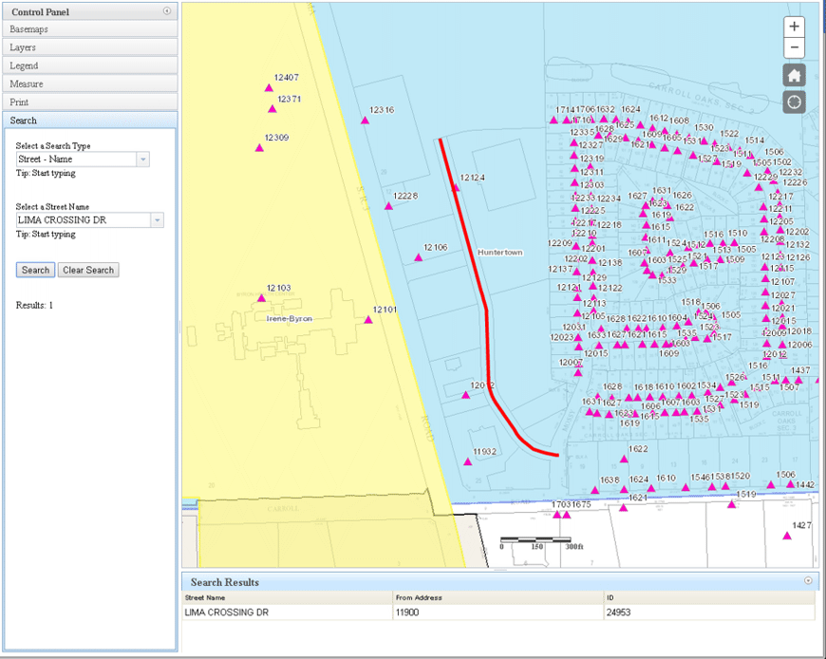826x659 pixels.
Task: Collapse the Search Results panel icon
Action: coord(808,580)
